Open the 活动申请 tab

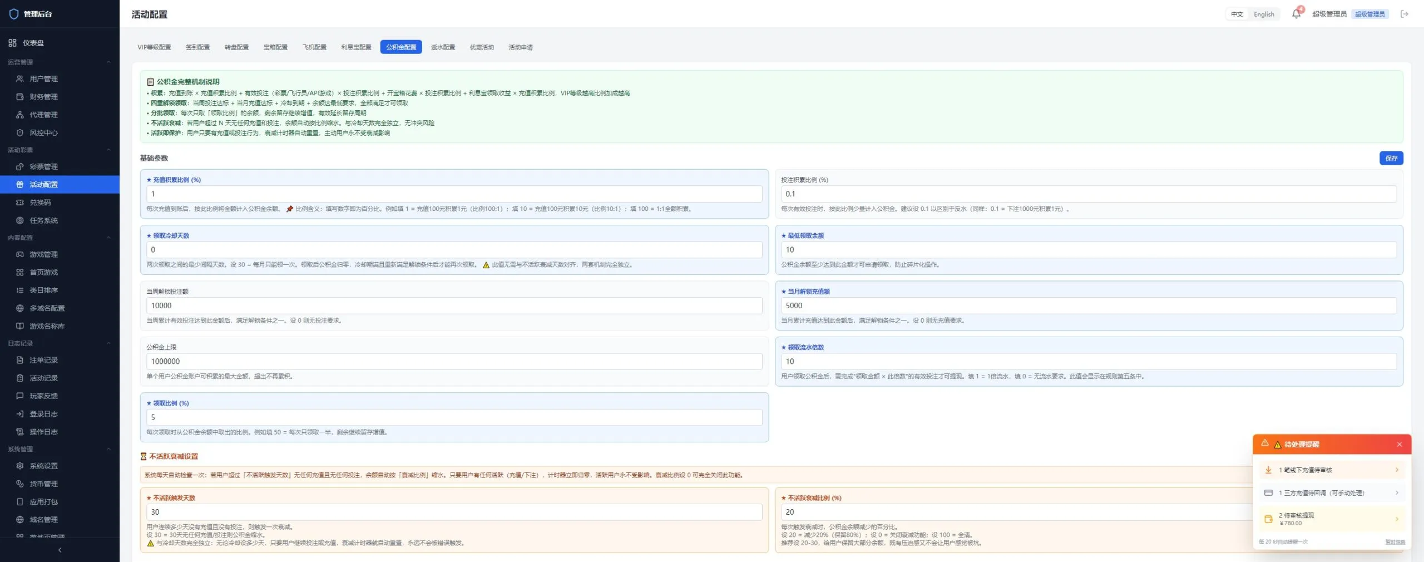pos(521,47)
